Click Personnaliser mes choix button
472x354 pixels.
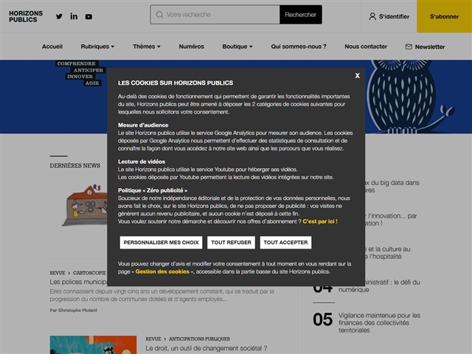[161, 243]
